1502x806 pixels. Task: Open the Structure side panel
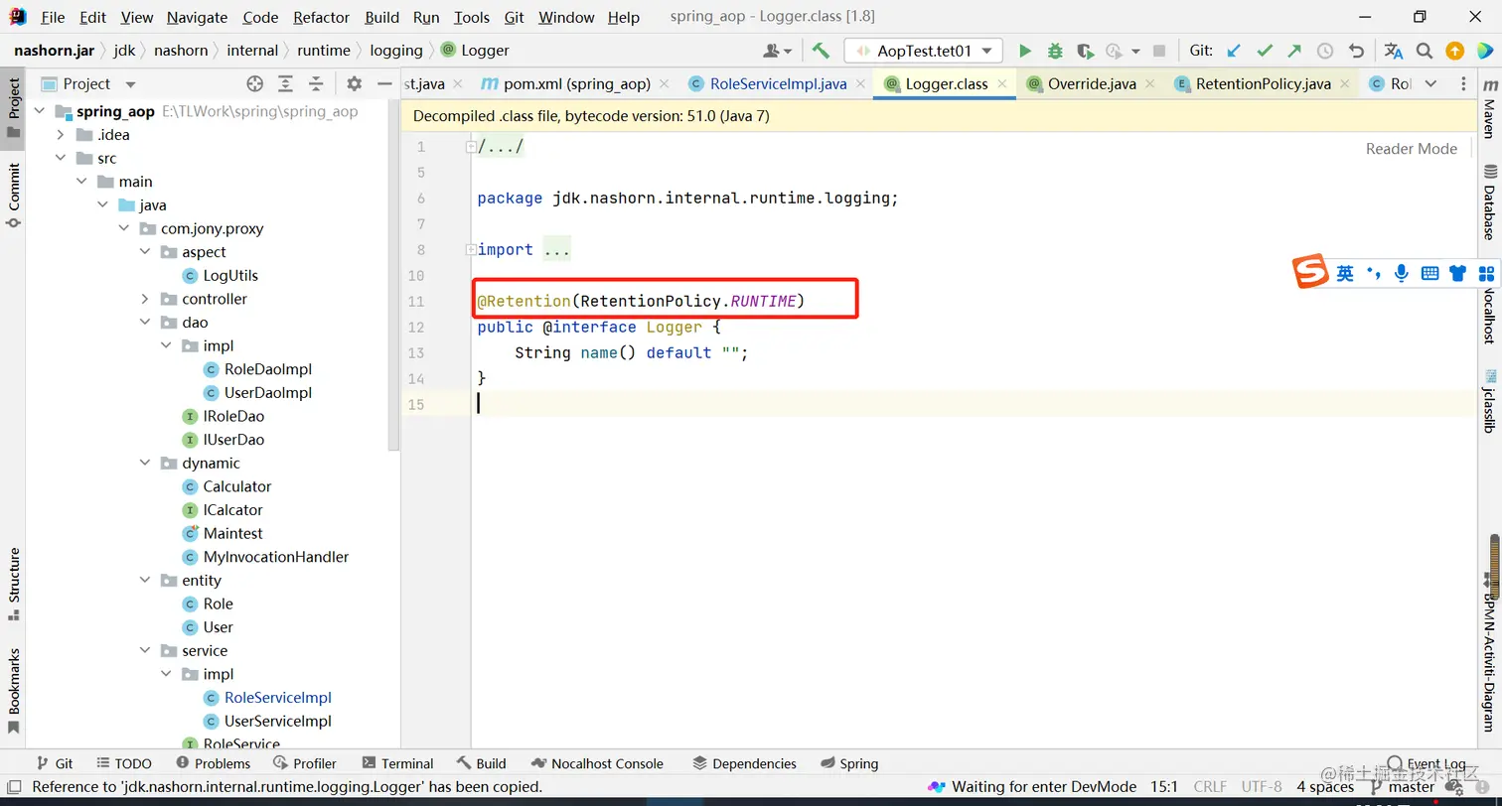14,584
